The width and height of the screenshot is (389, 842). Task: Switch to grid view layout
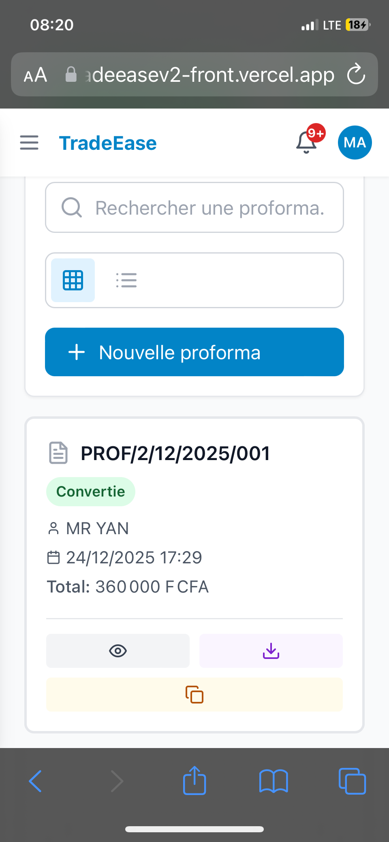[73, 280]
